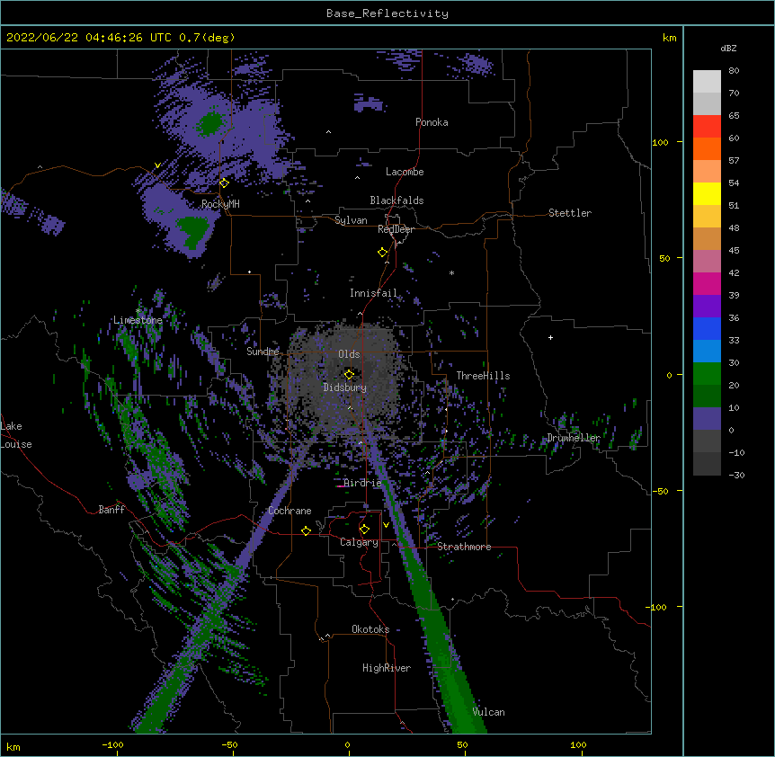Click the Sylvan label

click(x=351, y=220)
